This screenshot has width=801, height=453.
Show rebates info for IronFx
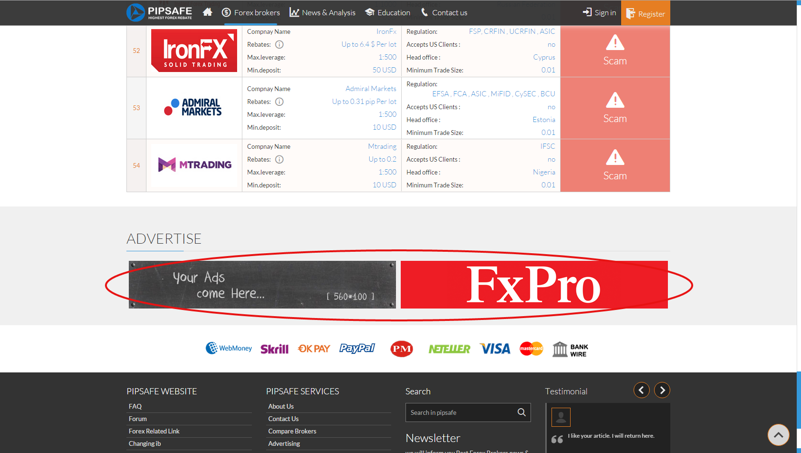[280, 44]
